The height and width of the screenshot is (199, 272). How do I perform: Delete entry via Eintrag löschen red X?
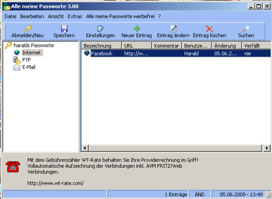pyautogui.click(x=210, y=29)
